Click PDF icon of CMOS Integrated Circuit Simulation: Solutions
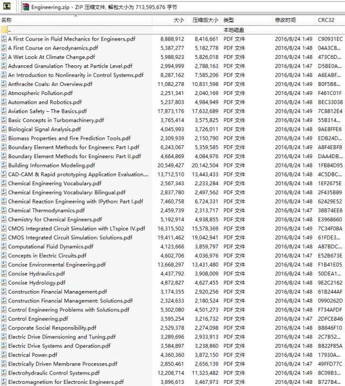Image resolution: width=345 pixels, height=386 pixels. (4, 238)
